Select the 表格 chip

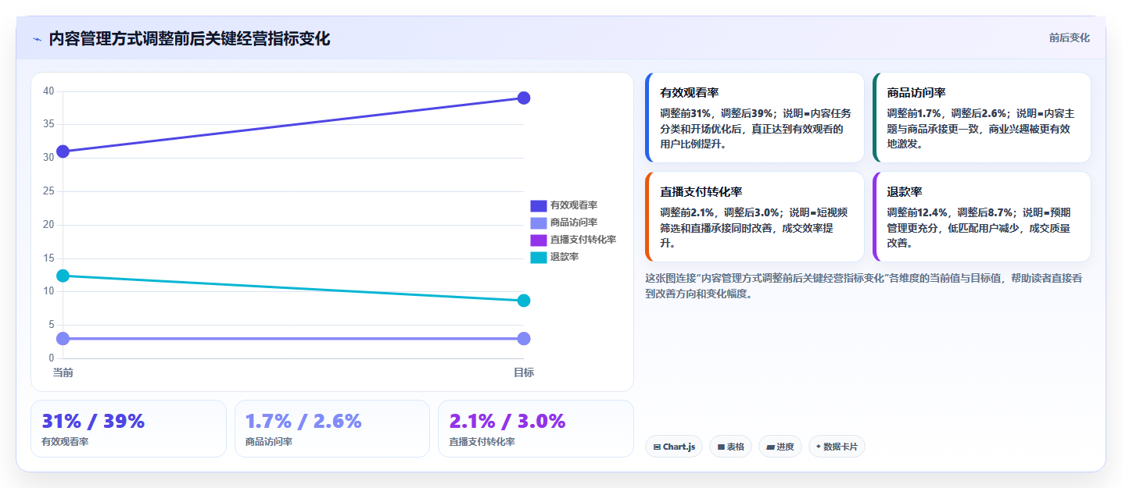(731, 447)
